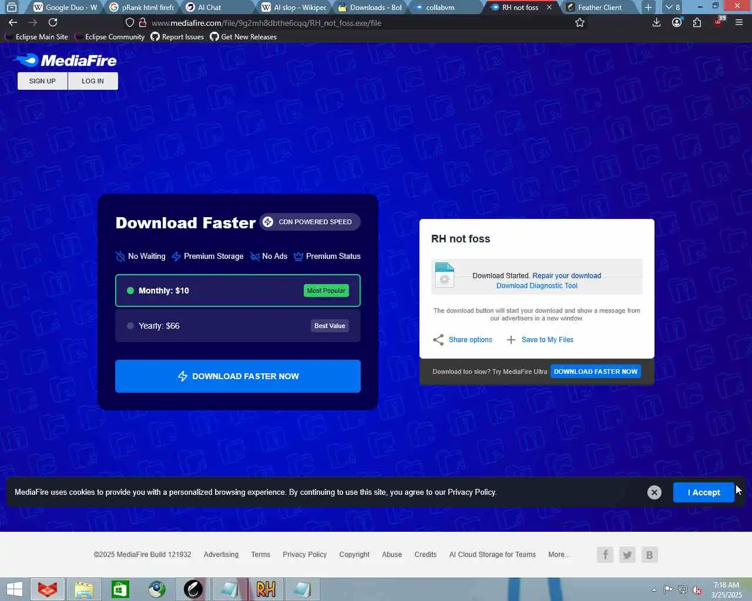Screen dimensions: 752x601
Task: Switch to the AI slop Wikipedia tab
Action: tap(294, 7)
